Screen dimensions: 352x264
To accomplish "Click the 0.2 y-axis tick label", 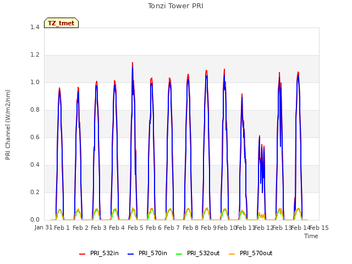I will click(x=35, y=192).
